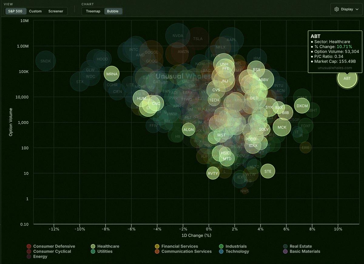364x264 pixels.
Task: Click the Healthcare legend color dot
Action: [x=93, y=246]
